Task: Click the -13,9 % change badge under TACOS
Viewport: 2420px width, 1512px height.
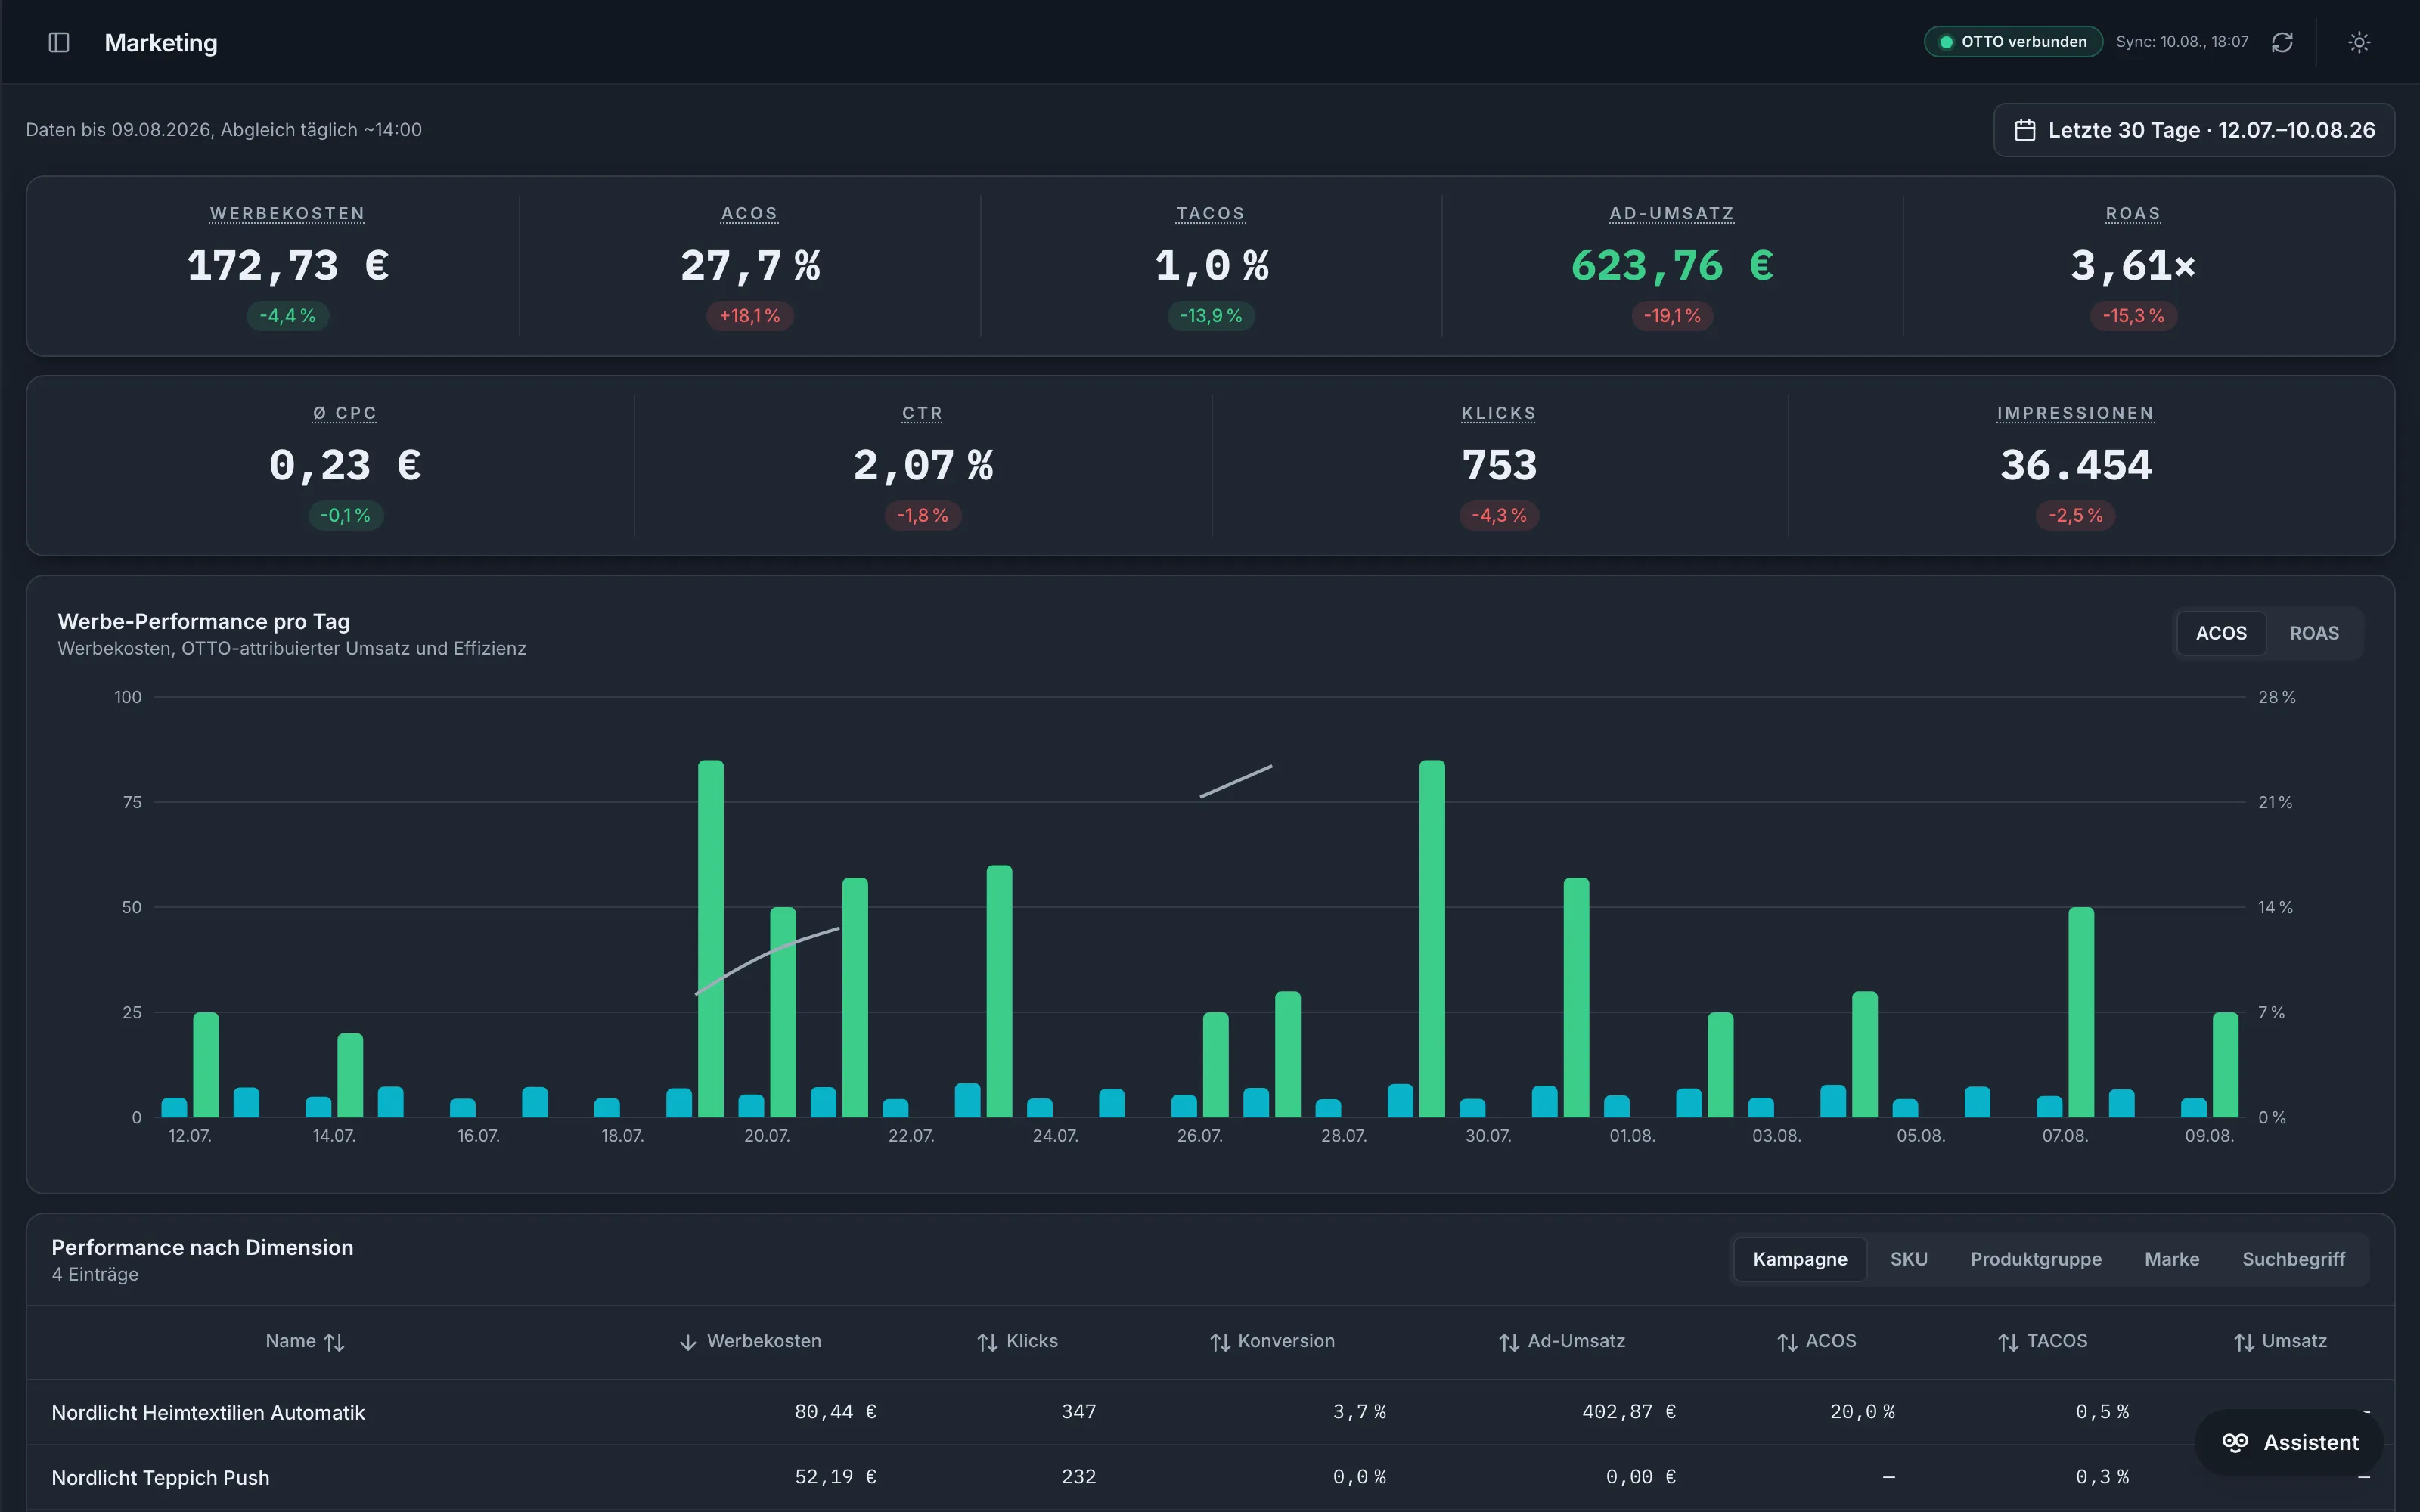Action: [1211, 316]
